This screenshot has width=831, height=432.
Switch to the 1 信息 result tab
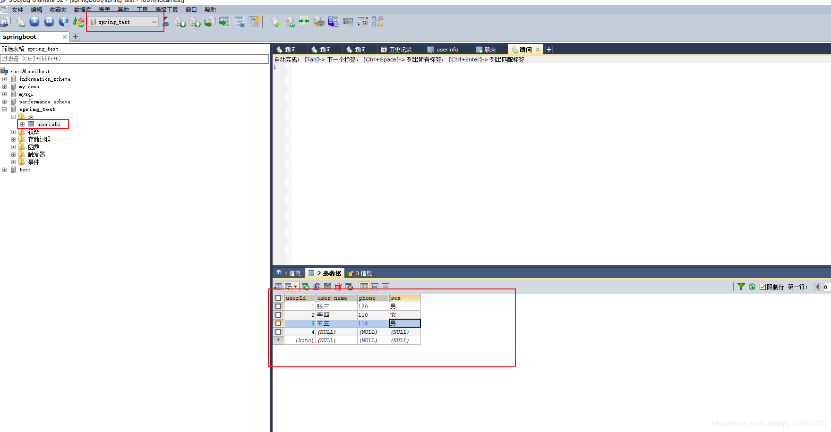coord(288,273)
